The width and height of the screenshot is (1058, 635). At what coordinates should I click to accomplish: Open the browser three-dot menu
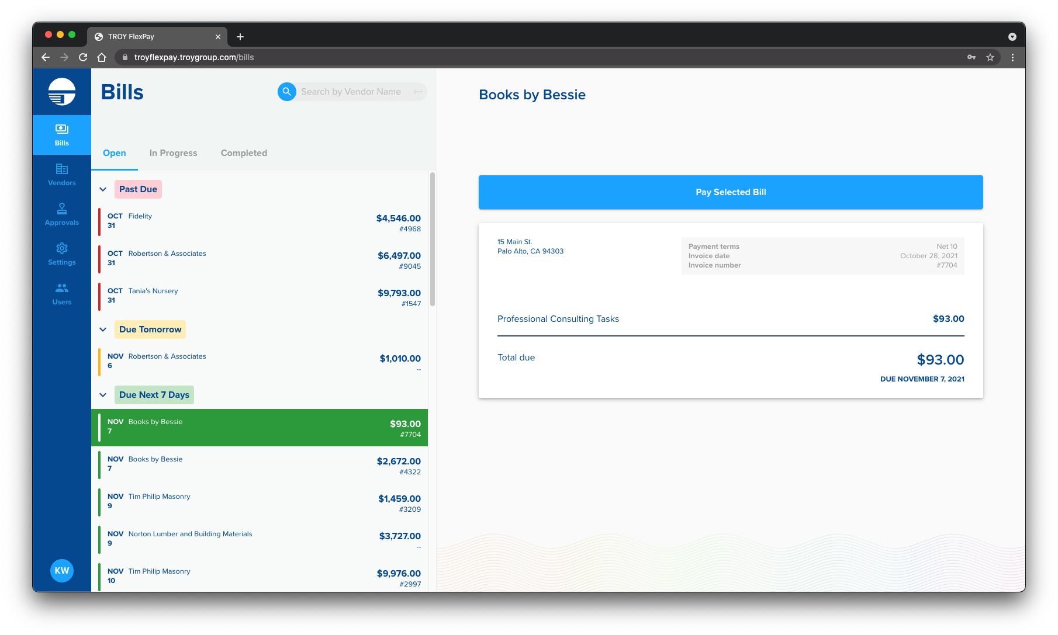coord(1013,57)
